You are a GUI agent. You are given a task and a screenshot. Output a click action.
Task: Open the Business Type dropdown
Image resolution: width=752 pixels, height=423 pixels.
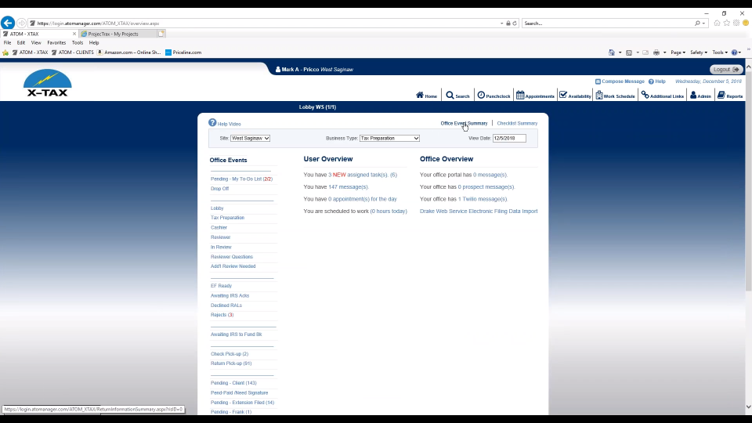(389, 138)
